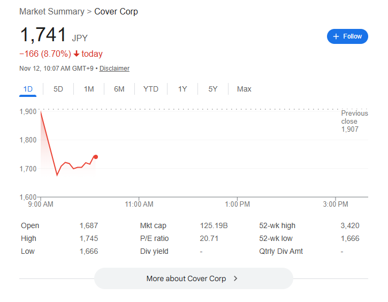
Task: Click the 3:00 PM axis label
Action: pyautogui.click(x=336, y=204)
